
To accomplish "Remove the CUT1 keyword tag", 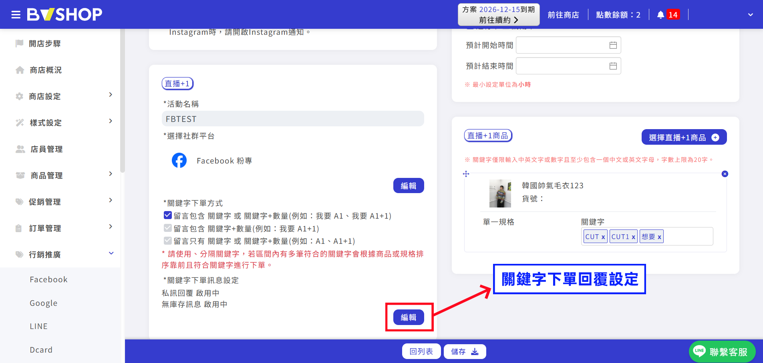I will [633, 237].
